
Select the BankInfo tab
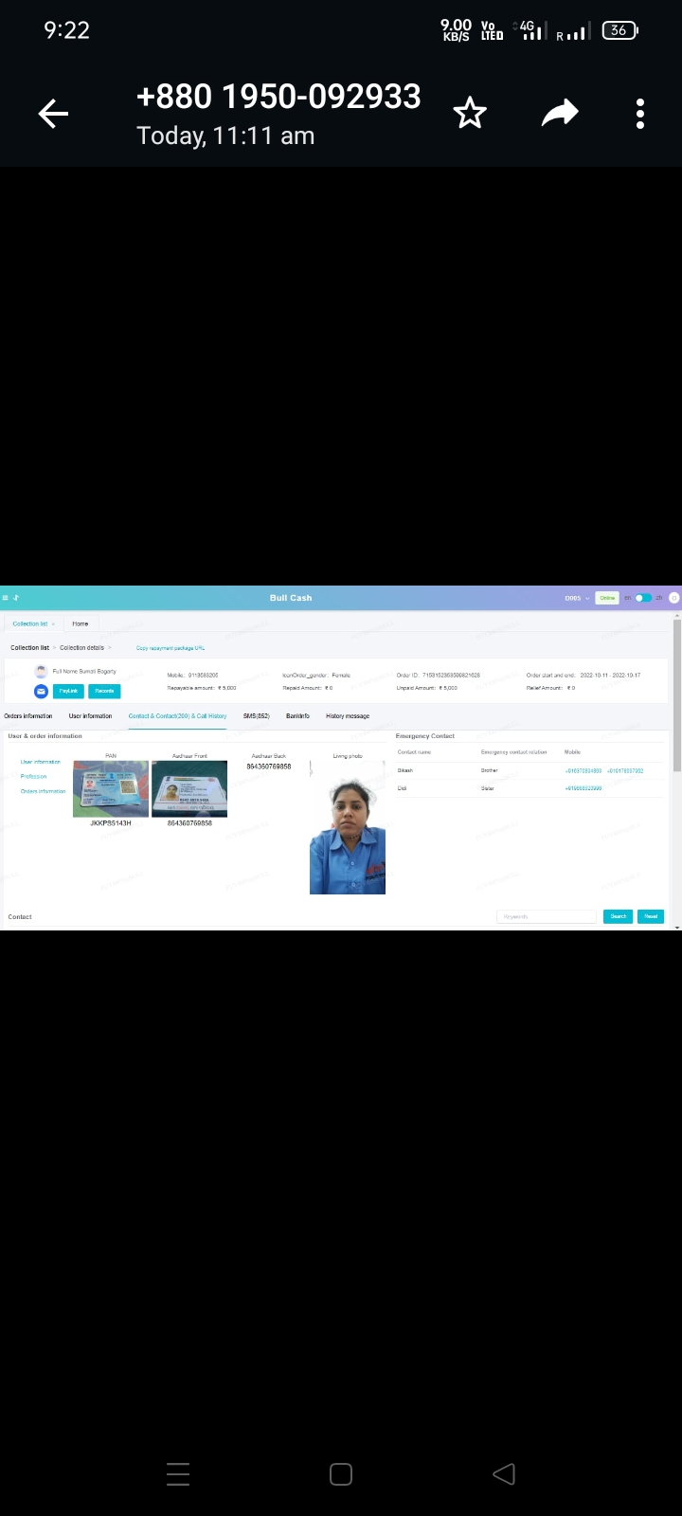pyautogui.click(x=297, y=716)
